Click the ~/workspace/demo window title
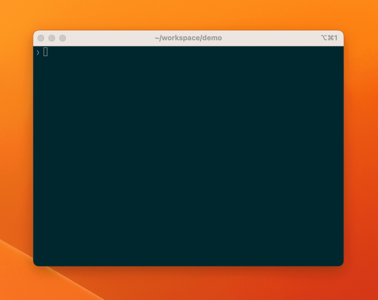The height and width of the screenshot is (300, 378). (x=188, y=38)
